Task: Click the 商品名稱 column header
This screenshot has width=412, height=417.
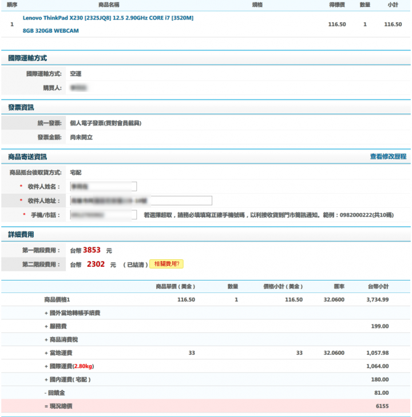Action: point(109,5)
